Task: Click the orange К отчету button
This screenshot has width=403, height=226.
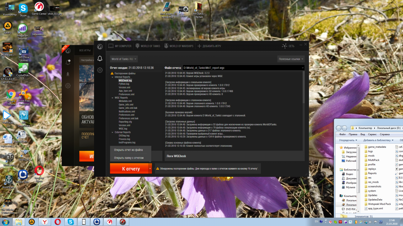Action: [129, 169]
